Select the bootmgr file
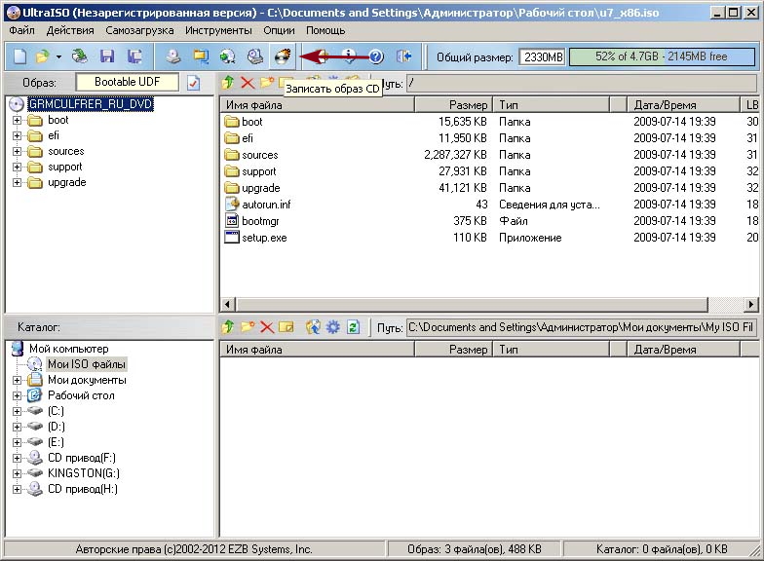This screenshot has width=764, height=561. pyautogui.click(x=260, y=221)
